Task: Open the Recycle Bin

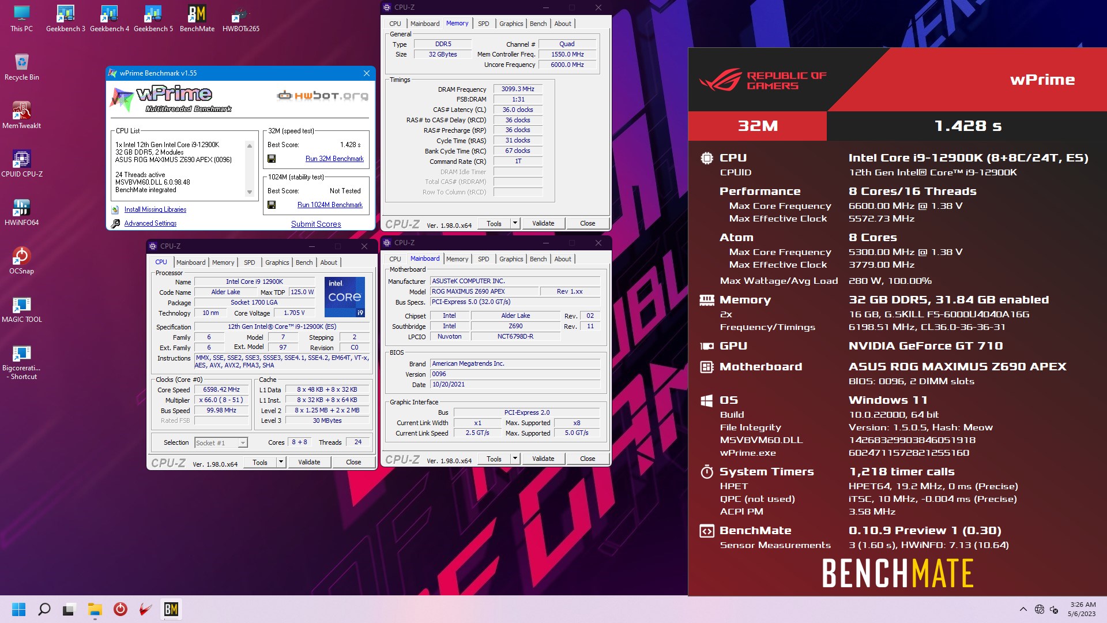Action: (x=21, y=67)
